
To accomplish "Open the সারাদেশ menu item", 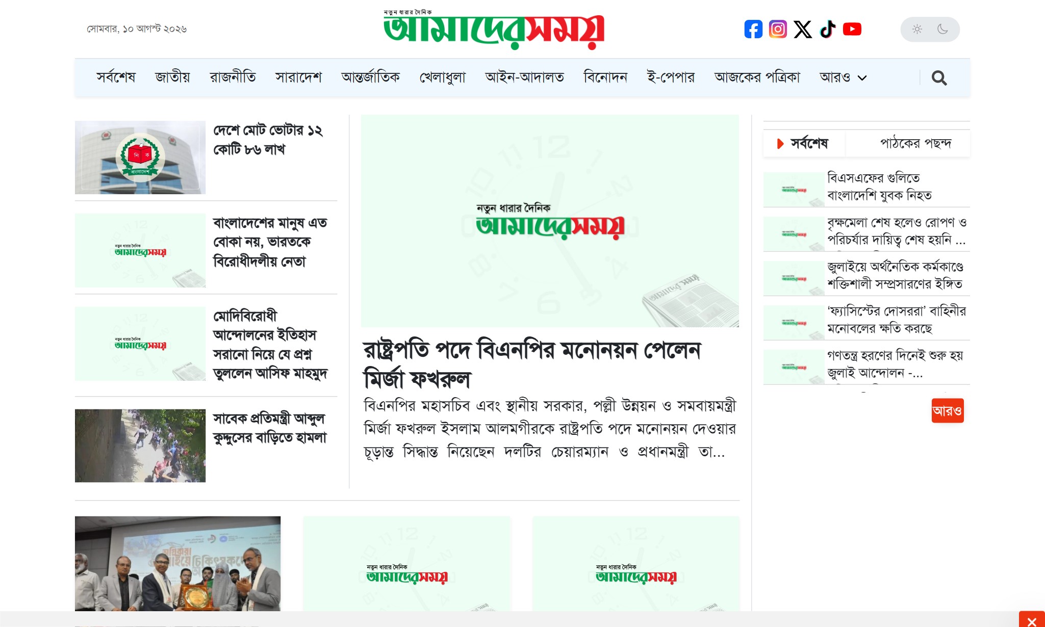I will click(298, 77).
